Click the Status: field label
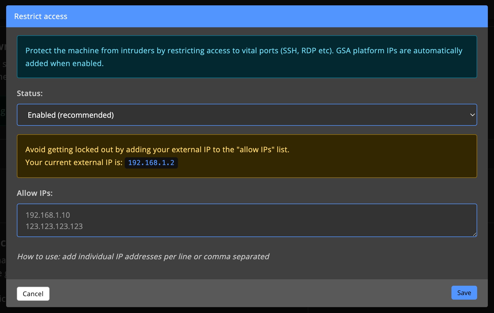494x313 pixels. coord(30,93)
